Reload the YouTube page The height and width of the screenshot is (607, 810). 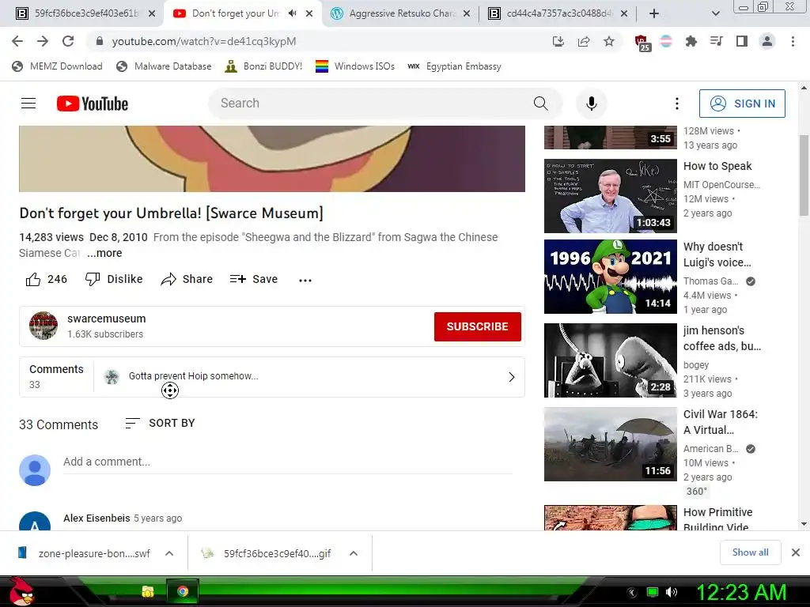click(68, 41)
